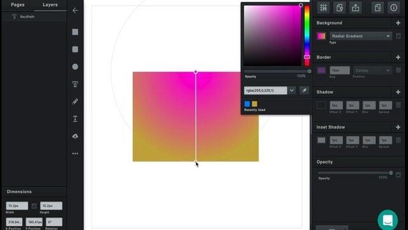Open the Radial Gradient type dropdown
408x230 pixels.
click(361, 36)
